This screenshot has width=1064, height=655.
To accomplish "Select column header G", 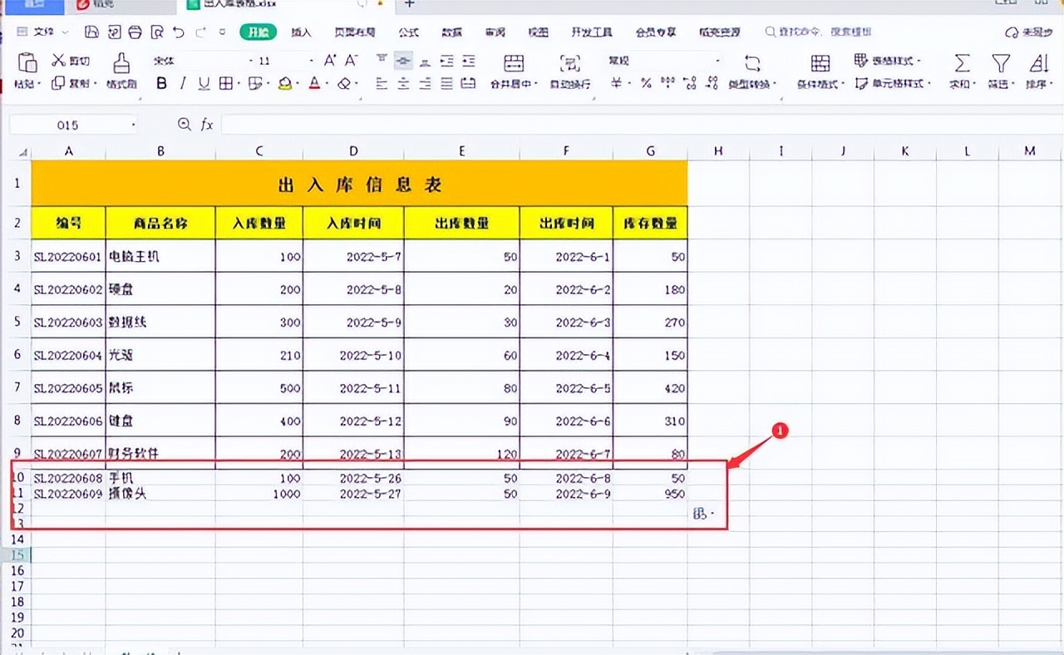I will pyautogui.click(x=650, y=150).
